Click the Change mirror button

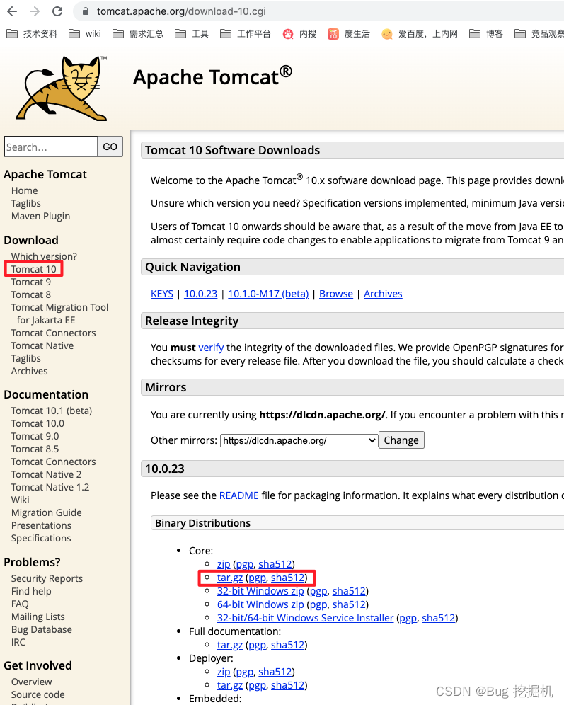point(401,440)
